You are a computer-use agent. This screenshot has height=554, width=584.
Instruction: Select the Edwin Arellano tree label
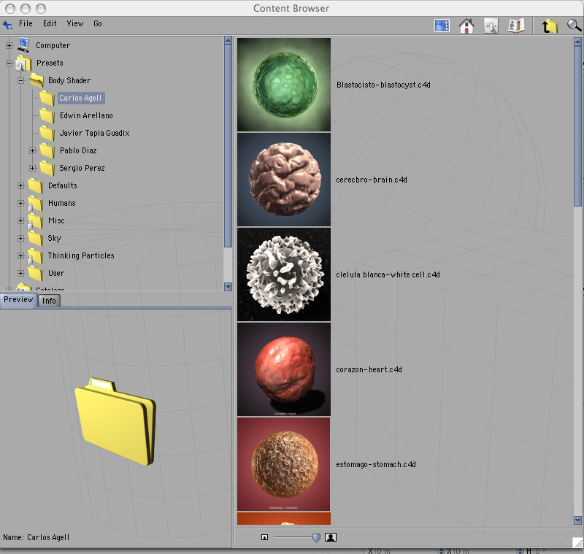tap(86, 116)
